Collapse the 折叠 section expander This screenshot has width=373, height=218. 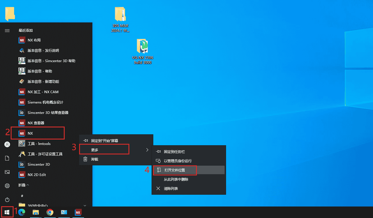point(24,185)
